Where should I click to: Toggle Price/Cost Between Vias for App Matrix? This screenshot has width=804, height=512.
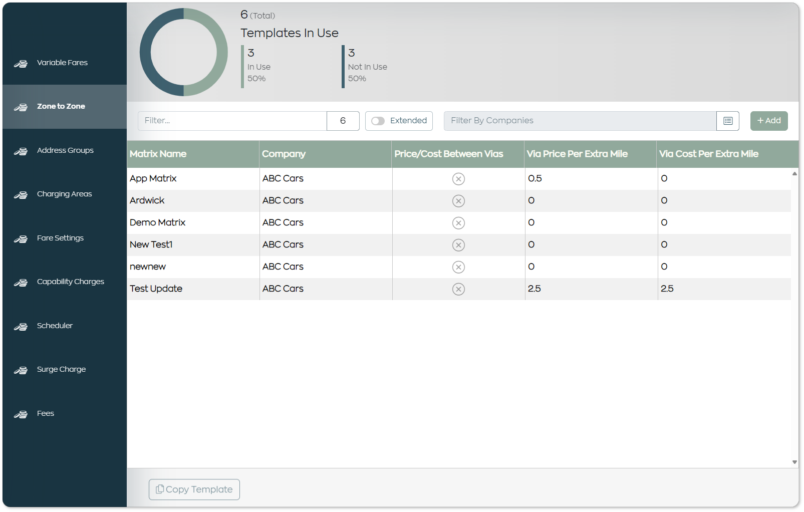pos(458,178)
